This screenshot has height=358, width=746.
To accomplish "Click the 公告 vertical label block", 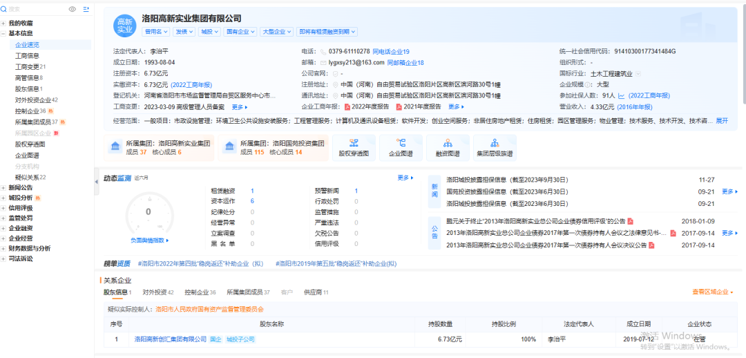I will pyautogui.click(x=434, y=233).
